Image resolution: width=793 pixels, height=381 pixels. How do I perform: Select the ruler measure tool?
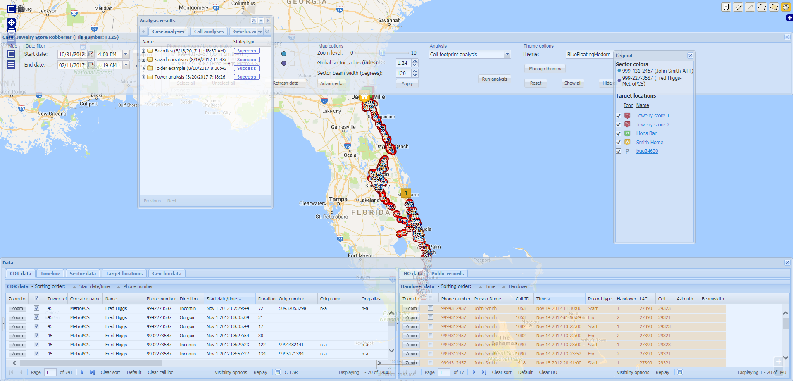pyautogui.click(x=738, y=7)
